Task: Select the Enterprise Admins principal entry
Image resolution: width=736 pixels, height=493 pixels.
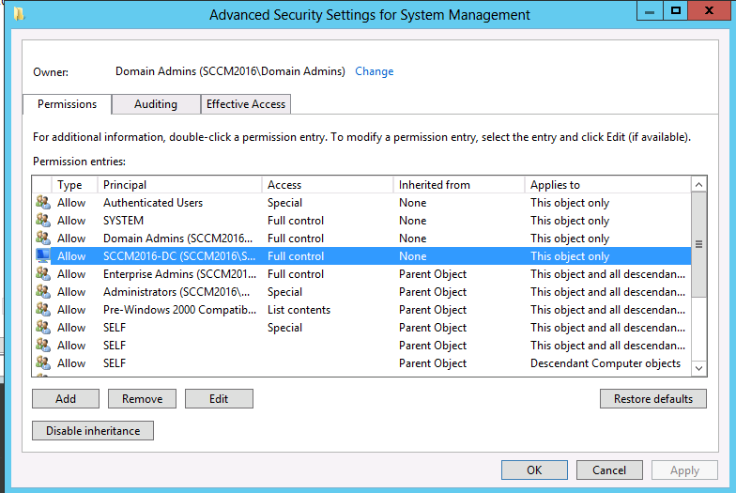Action: pos(180,274)
